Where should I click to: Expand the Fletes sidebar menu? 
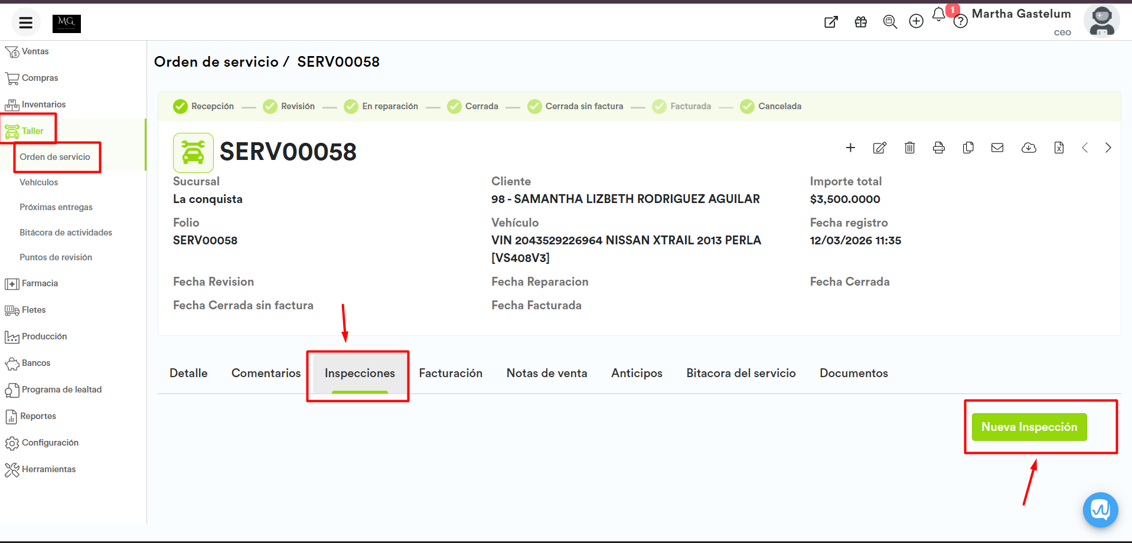pyautogui.click(x=25, y=310)
